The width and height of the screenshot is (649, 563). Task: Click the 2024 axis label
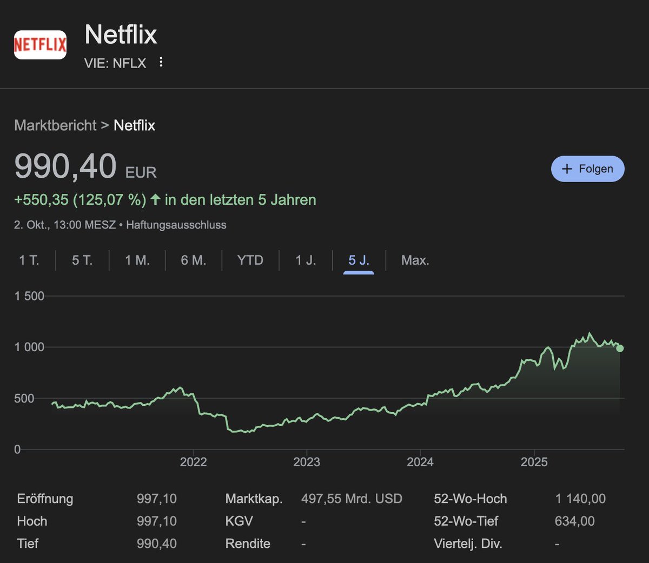pyautogui.click(x=420, y=462)
